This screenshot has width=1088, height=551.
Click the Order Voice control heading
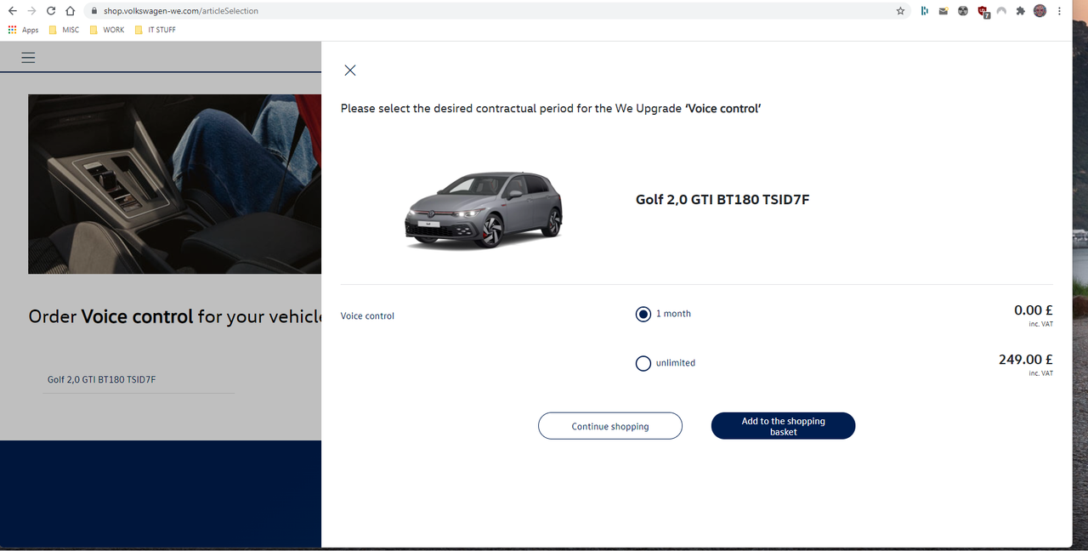tap(174, 316)
